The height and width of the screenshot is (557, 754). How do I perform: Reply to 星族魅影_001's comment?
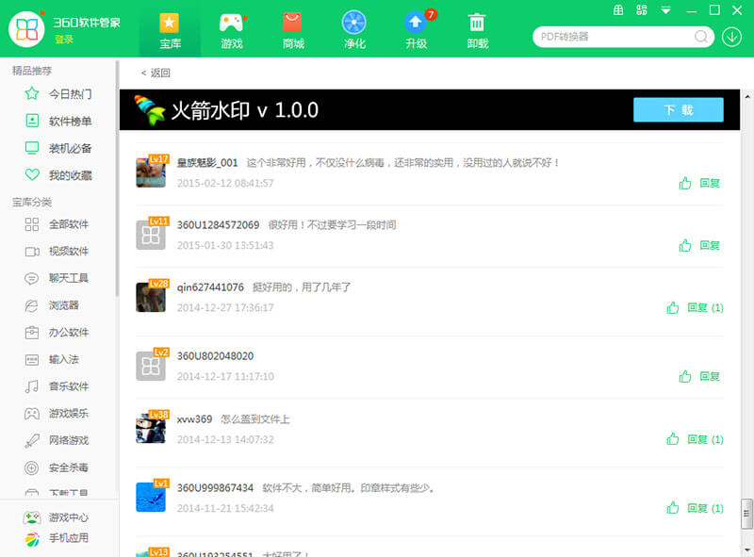point(710,183)
